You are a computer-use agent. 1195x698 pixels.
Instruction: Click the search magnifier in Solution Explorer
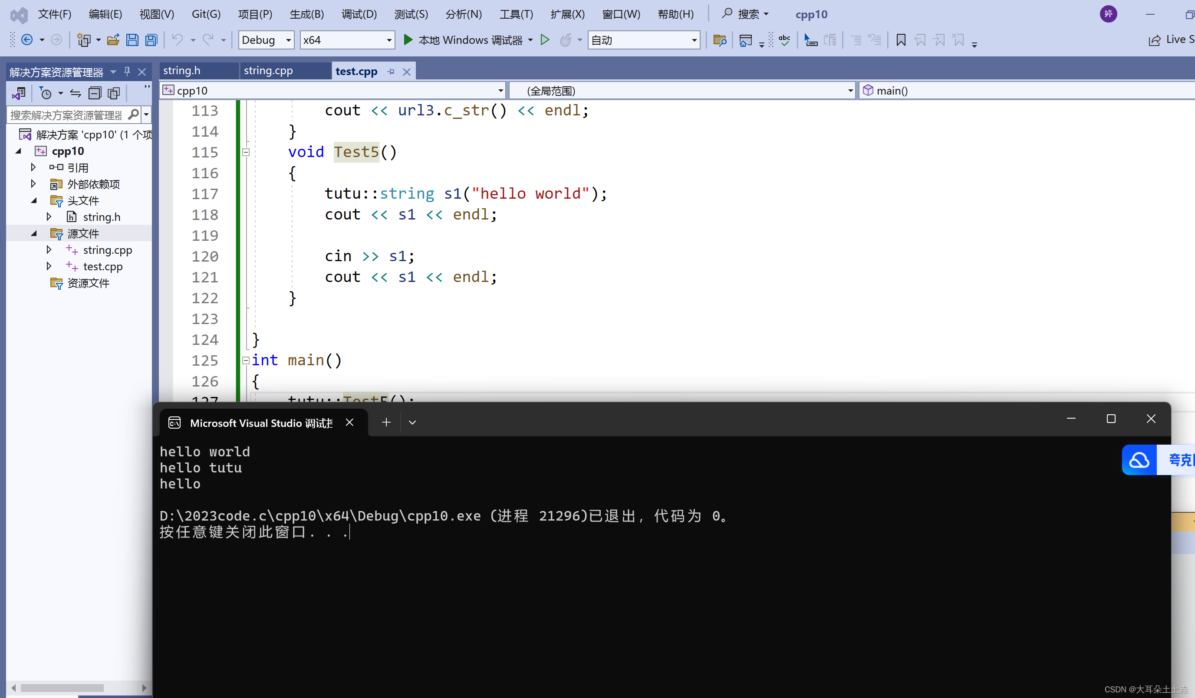click(x=134, y=114)
